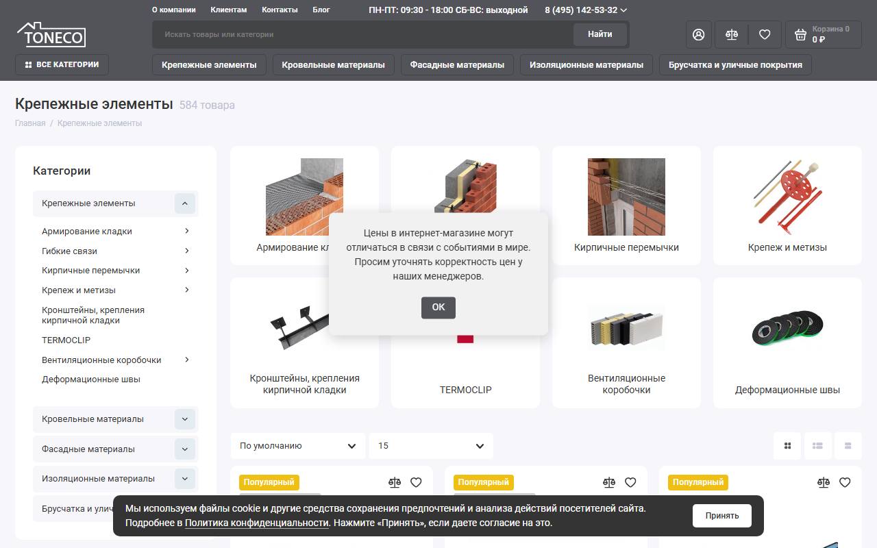The height and width of the screenshot is (548, 877).
Task: Expand Фасадные материалы sidebar section
Action: [x=185, y=449]
